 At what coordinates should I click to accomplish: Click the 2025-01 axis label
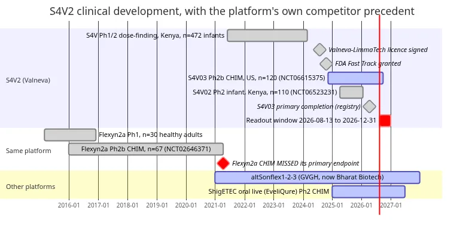pyautogui.click(x=332, y=206)
